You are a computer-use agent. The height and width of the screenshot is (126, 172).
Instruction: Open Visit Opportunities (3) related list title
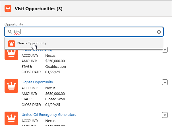click(x=38, y=9)
